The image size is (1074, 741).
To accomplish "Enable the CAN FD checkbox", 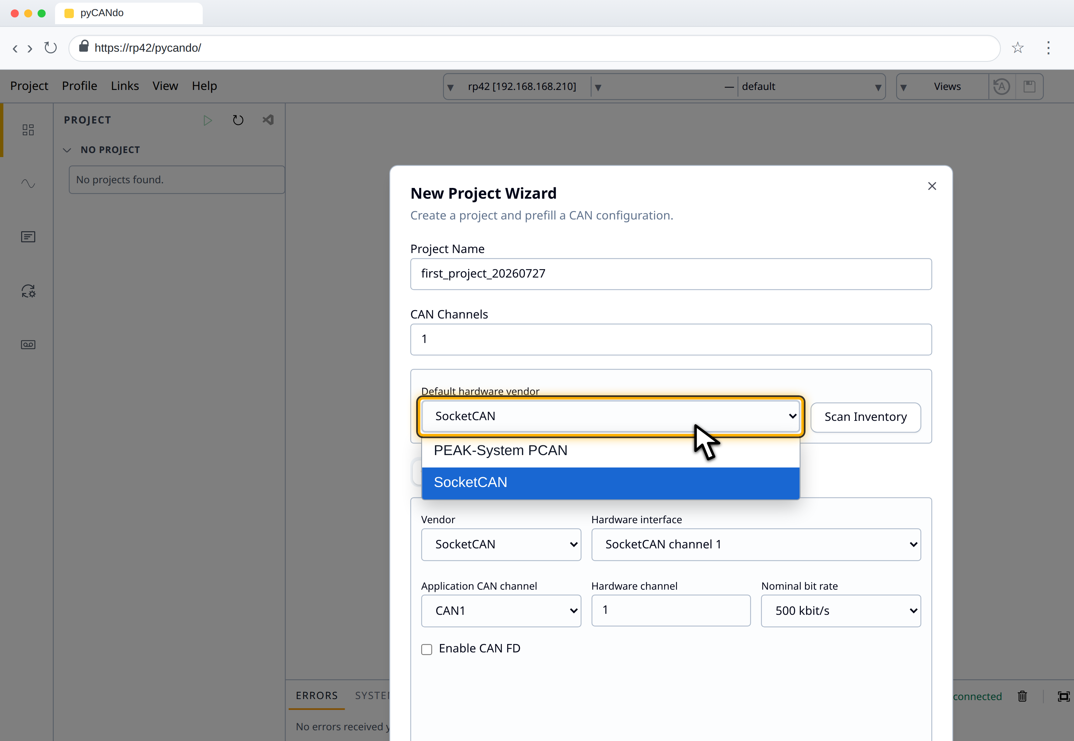I will coord(426,649).
